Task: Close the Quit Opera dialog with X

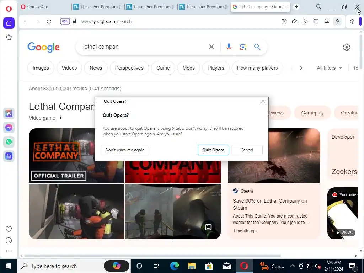Action: click(263, 101)
